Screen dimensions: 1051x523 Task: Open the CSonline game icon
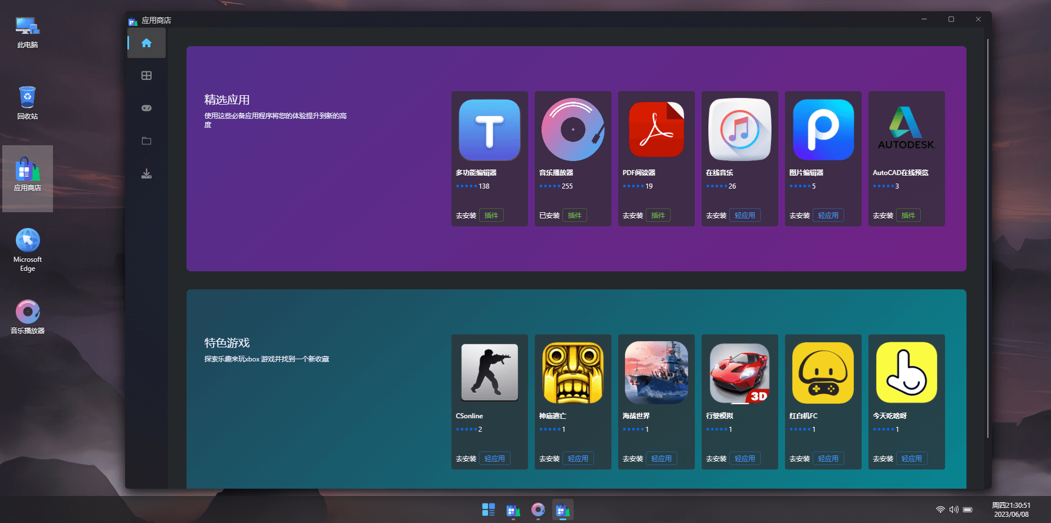pos(489,373)
